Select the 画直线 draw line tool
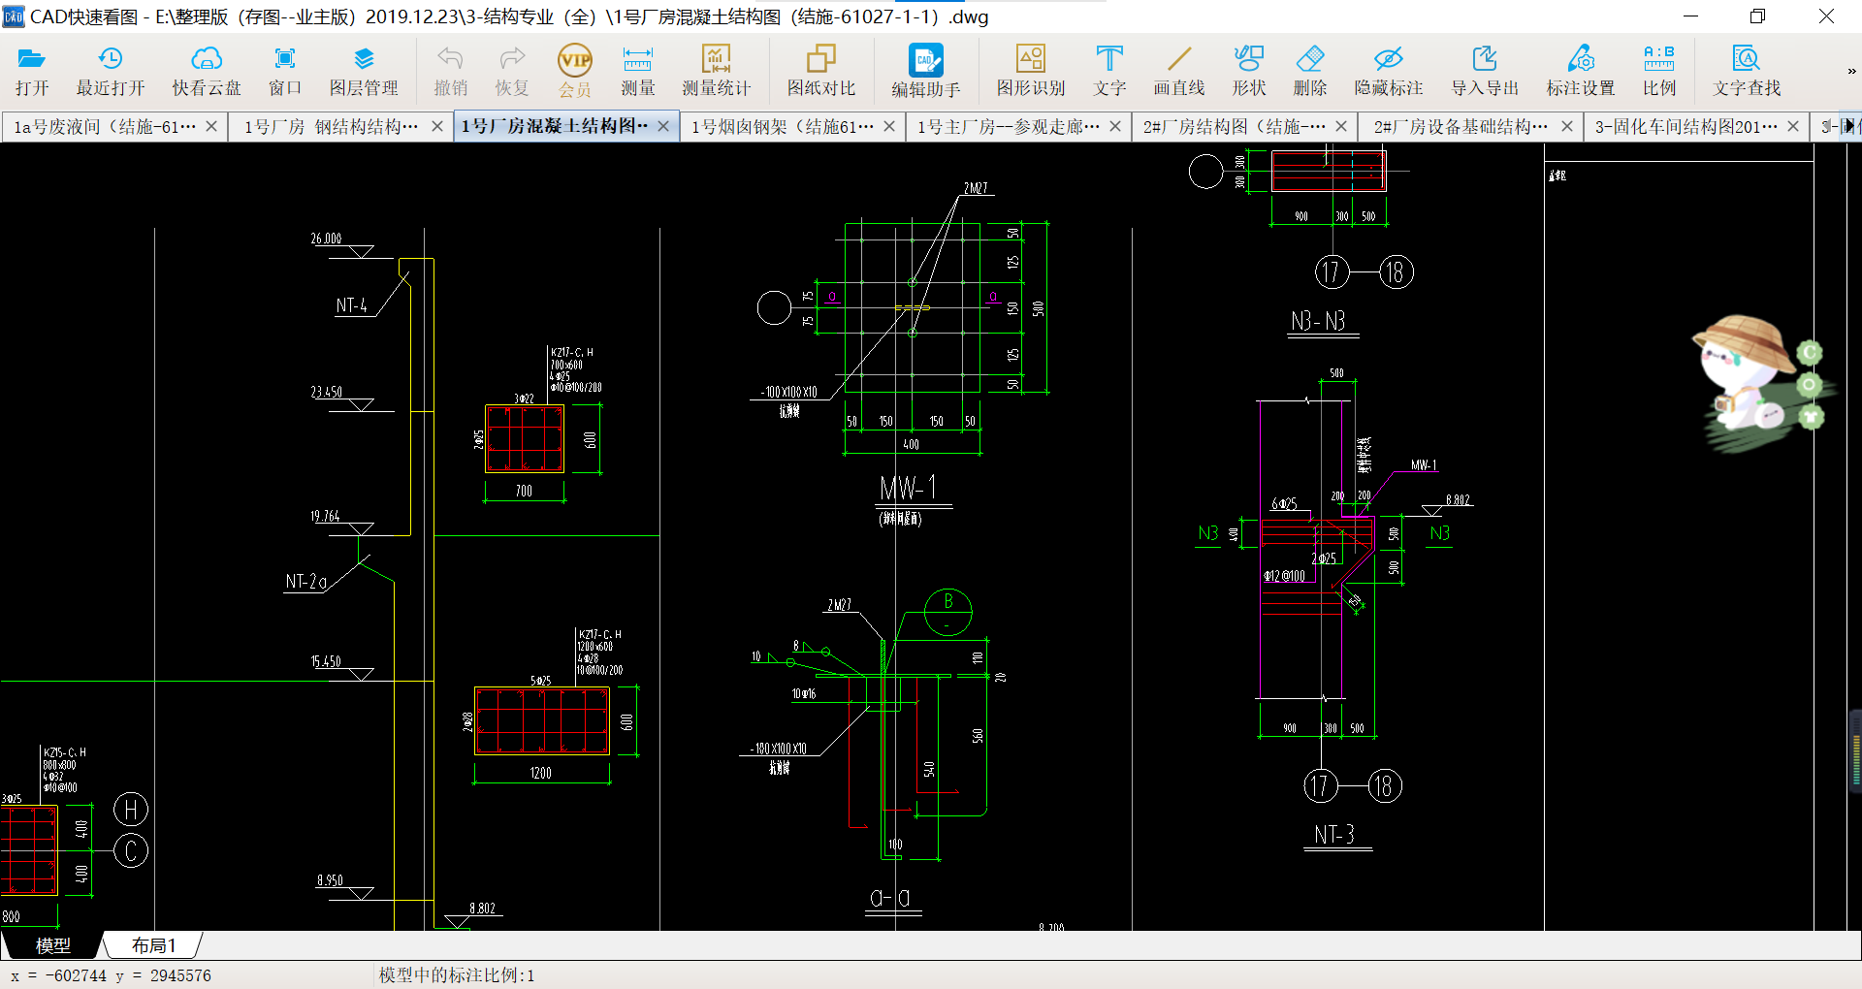Image resolution: width=1862 pixels, height=989 pixels. point(1179,70)
